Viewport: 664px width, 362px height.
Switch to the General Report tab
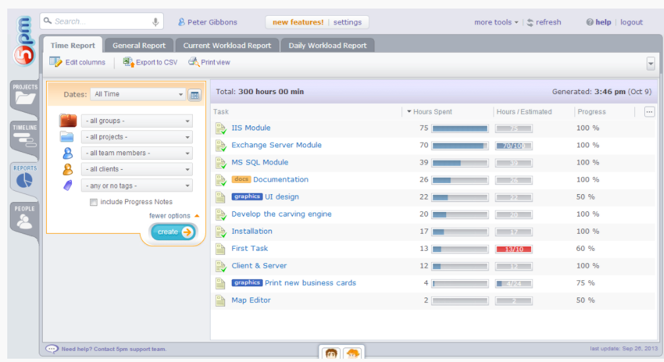[x=139, y=45]
